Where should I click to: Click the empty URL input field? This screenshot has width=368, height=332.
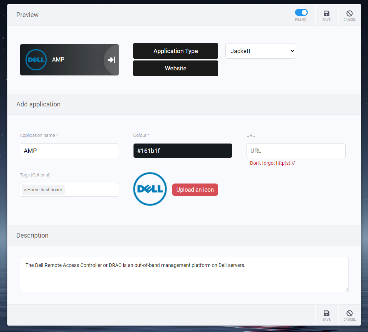296,150
